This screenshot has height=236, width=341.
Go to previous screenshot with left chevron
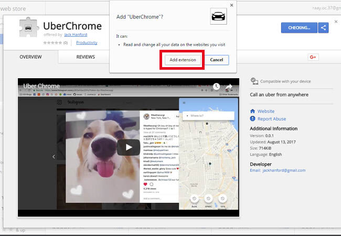point(54,156)
